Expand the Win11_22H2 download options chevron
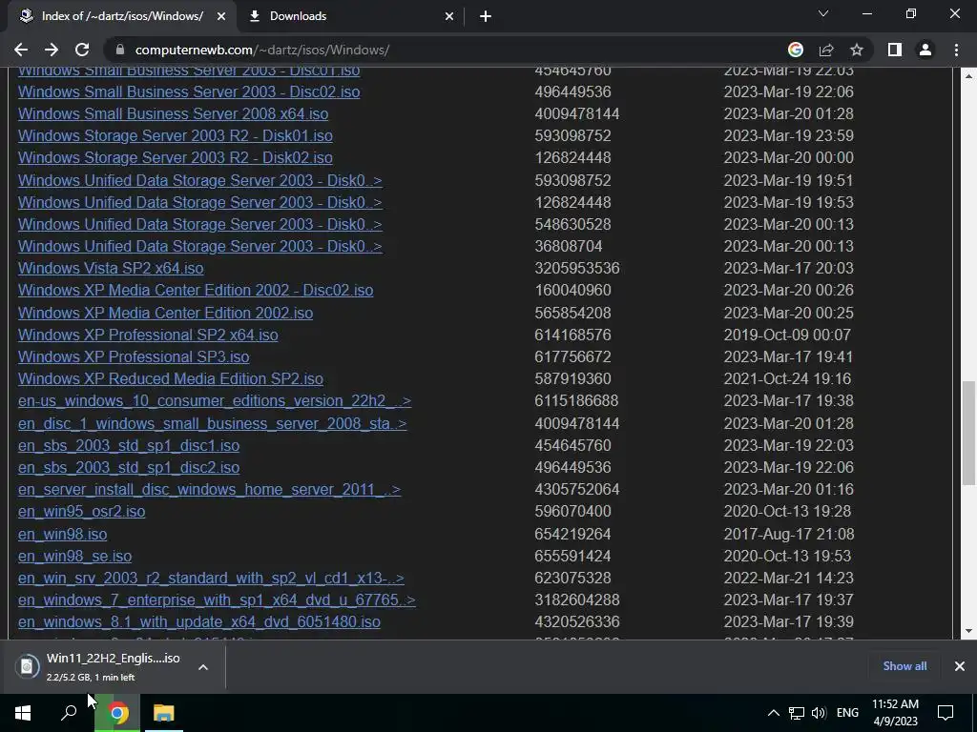The height and width of the screenshot is (732, 977). (x=202, y=667)
